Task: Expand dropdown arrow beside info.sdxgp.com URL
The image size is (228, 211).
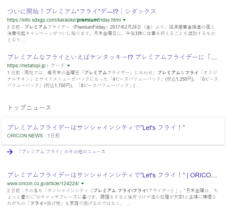Action: [124, 20]
